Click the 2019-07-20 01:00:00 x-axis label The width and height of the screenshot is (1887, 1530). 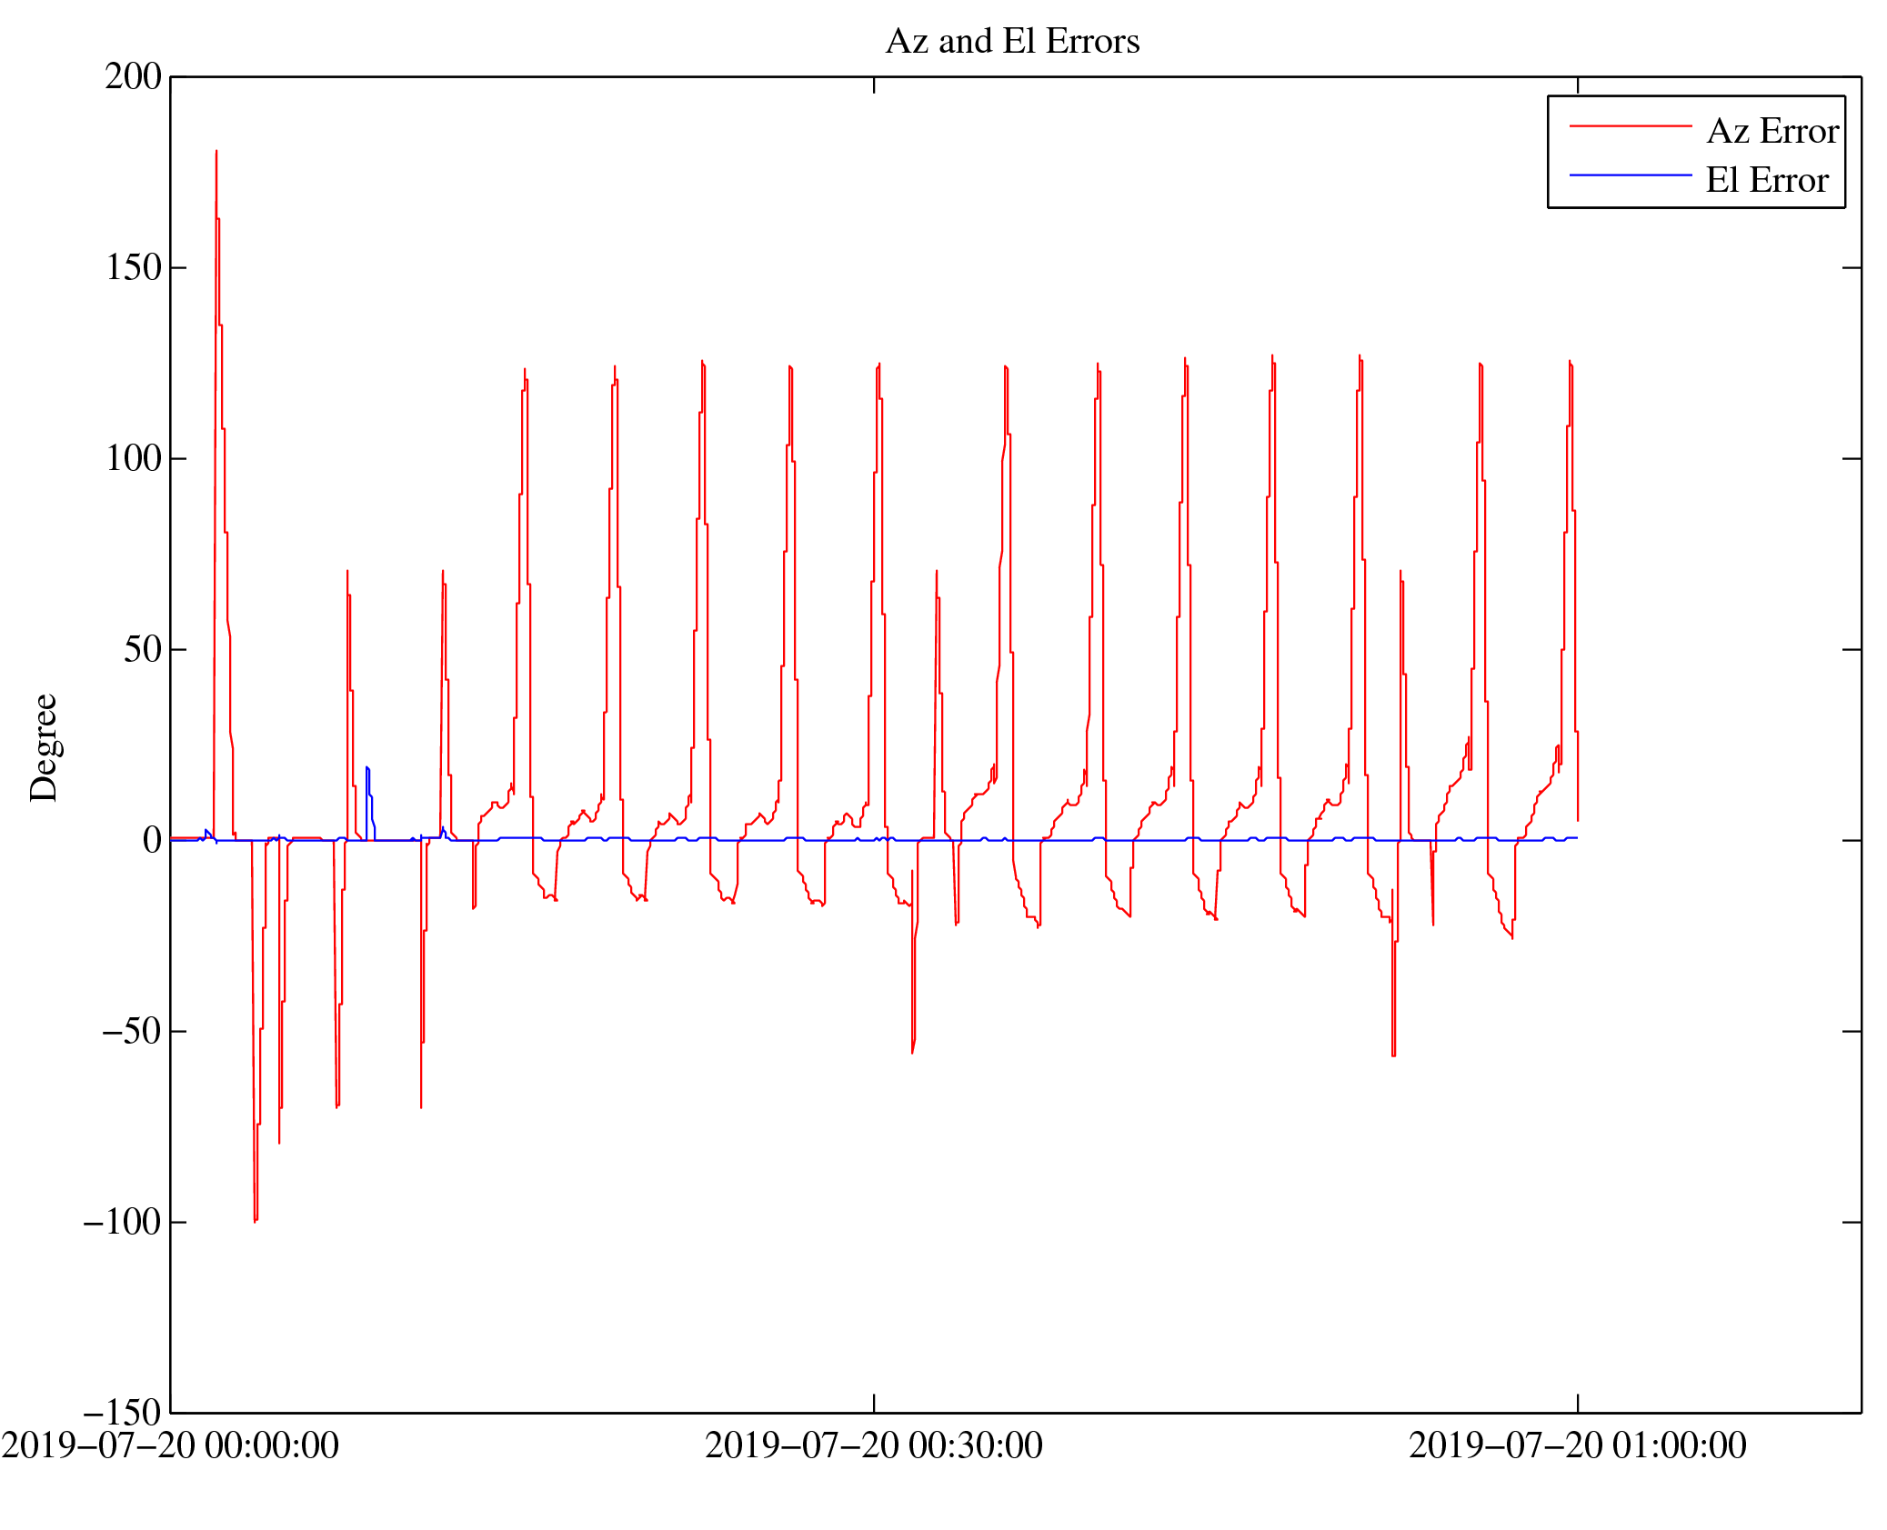pyautogui.click(x=1577, y=1445)
